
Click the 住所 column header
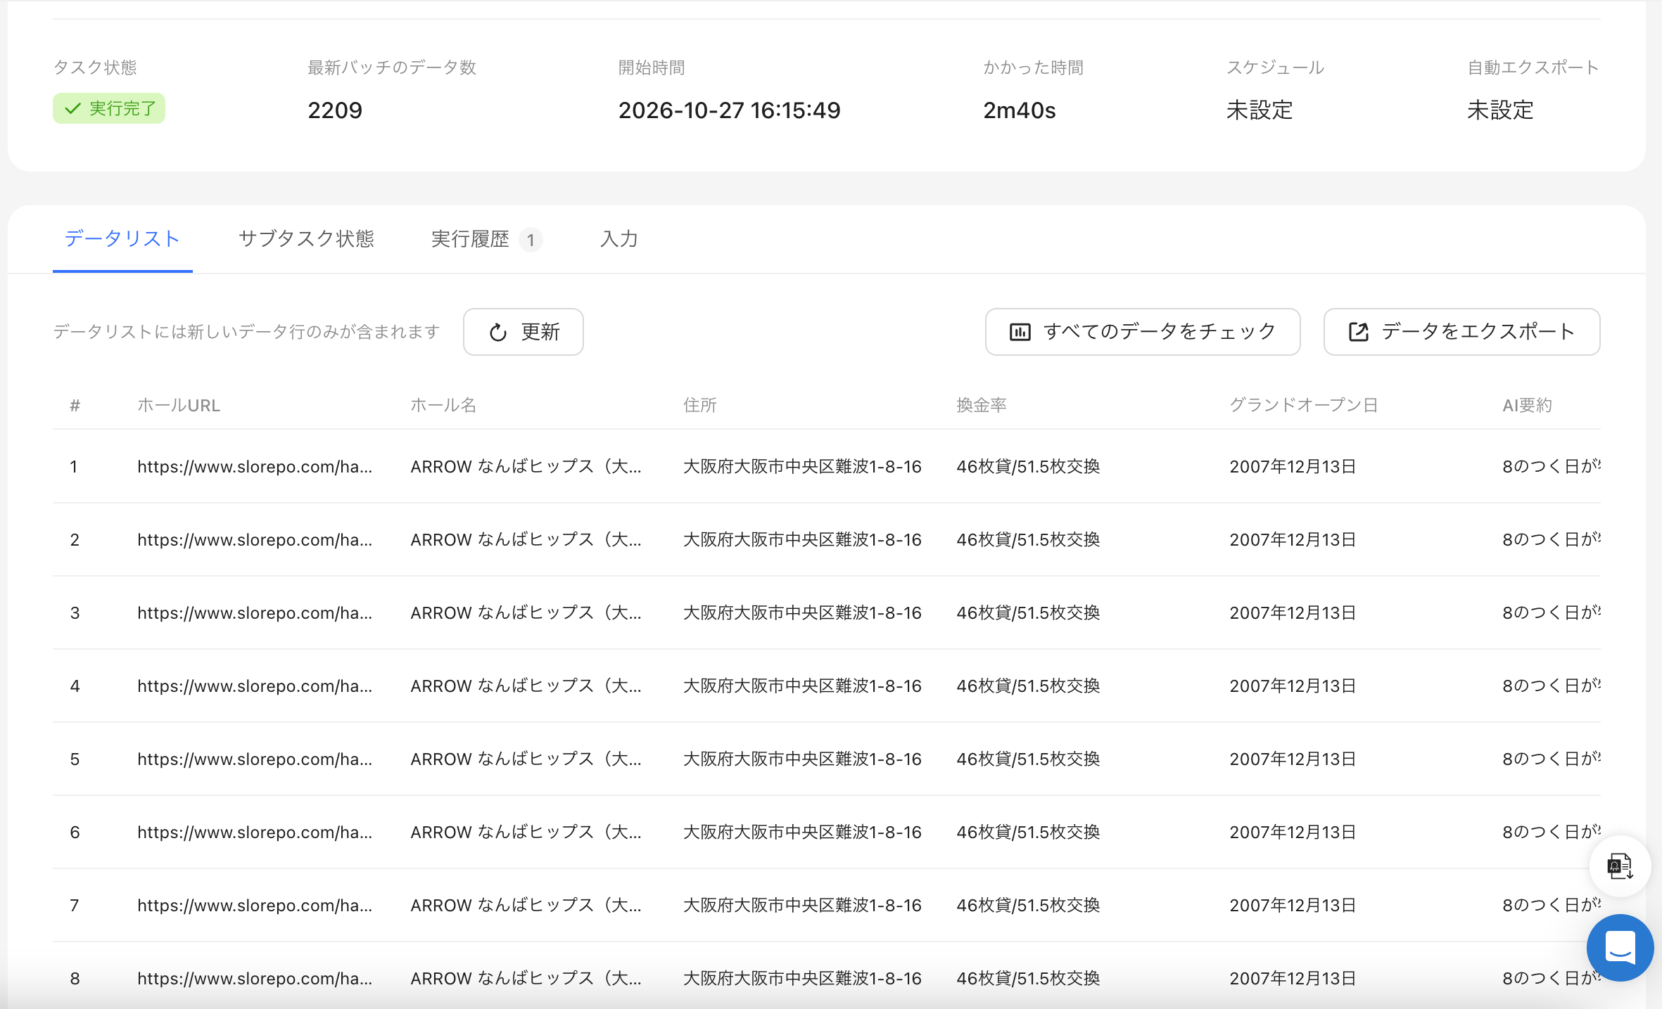point(700,405)
